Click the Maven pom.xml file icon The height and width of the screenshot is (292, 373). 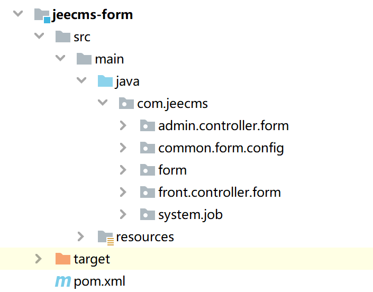pos(63,281)
